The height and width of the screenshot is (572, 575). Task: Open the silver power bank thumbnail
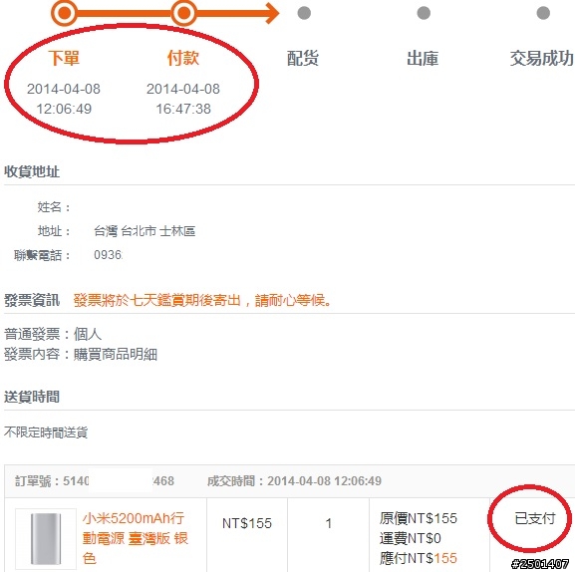point(46,539)
